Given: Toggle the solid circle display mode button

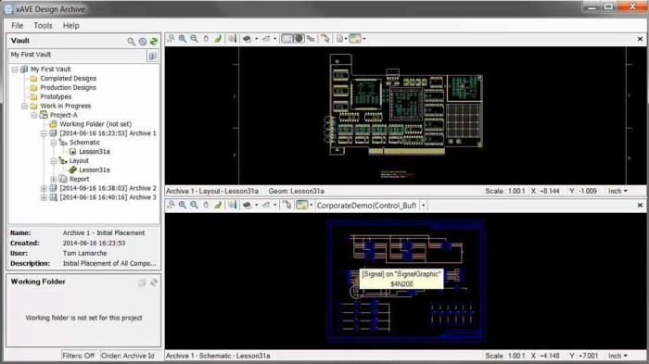Looking at the screenshot, I should point(299,39).
